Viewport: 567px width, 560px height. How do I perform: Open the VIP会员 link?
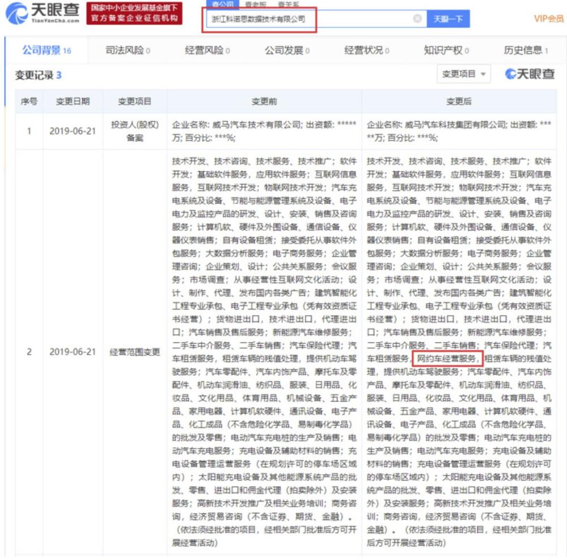tap(548, 19)
